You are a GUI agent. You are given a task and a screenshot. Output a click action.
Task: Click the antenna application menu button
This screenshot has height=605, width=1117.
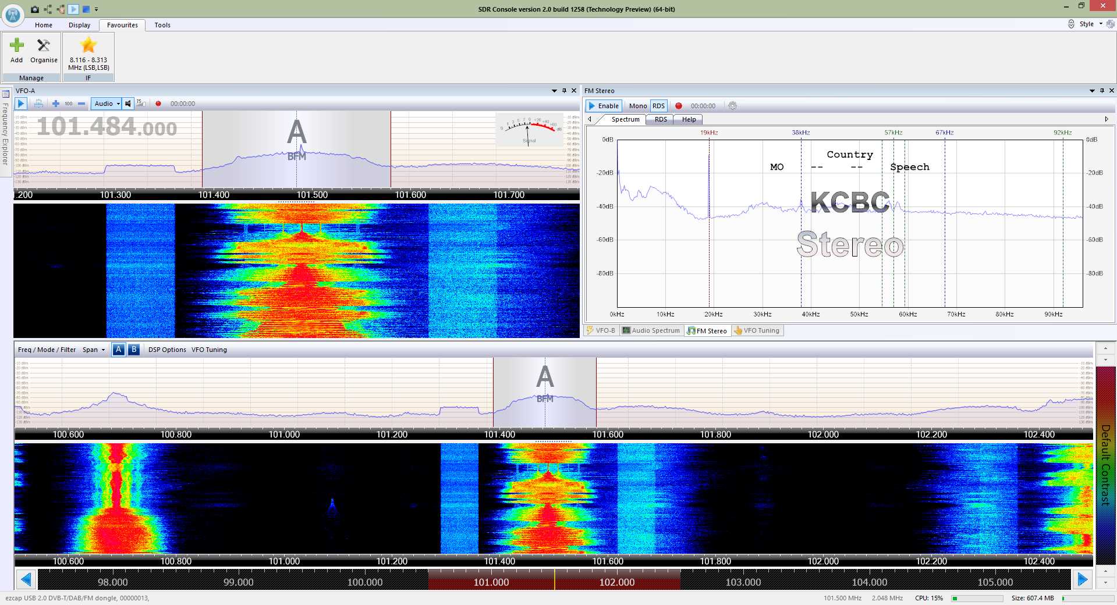tap(13, 15)
